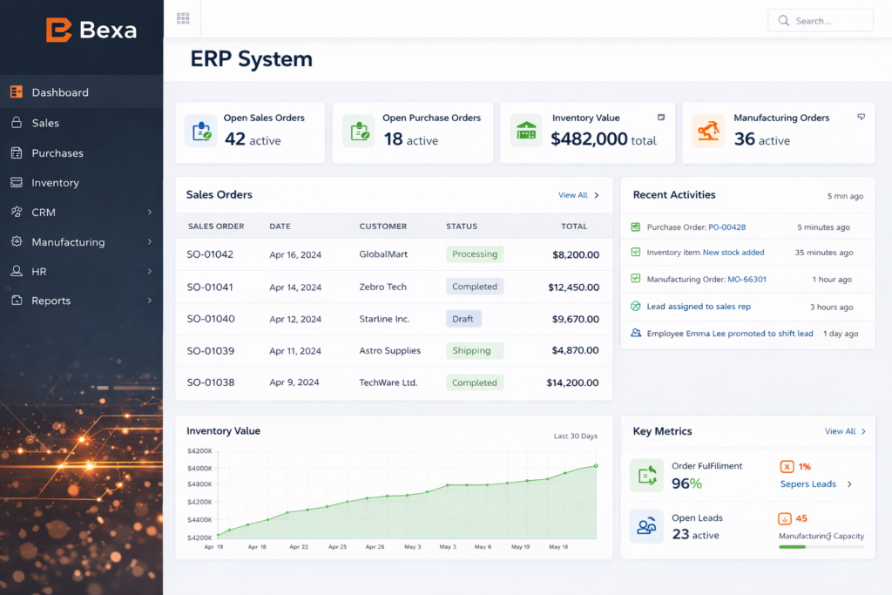Viewport: 892px width, 595px height.
Task: Expand the CRM sidebar submenu
Action: coord(150,212)
